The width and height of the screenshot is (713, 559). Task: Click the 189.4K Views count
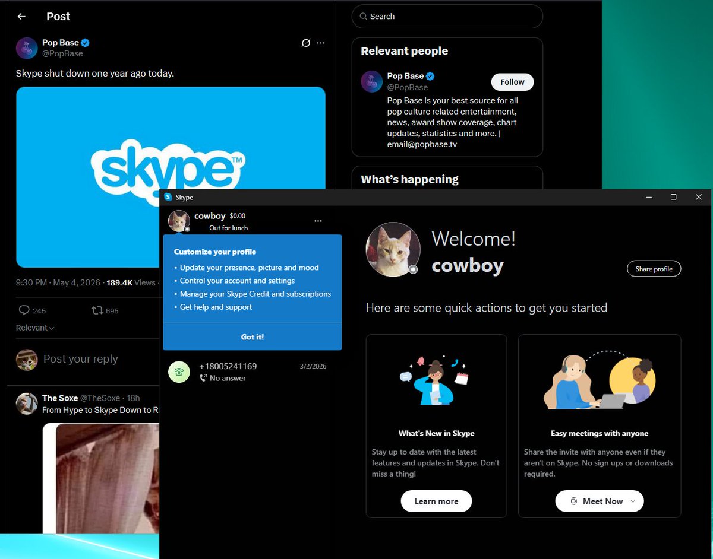pos(131,282)
